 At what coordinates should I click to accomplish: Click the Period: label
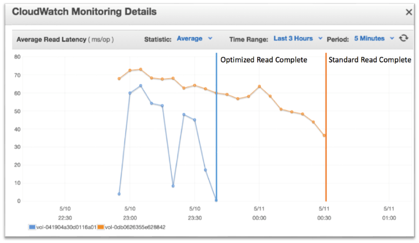[338, 39]
